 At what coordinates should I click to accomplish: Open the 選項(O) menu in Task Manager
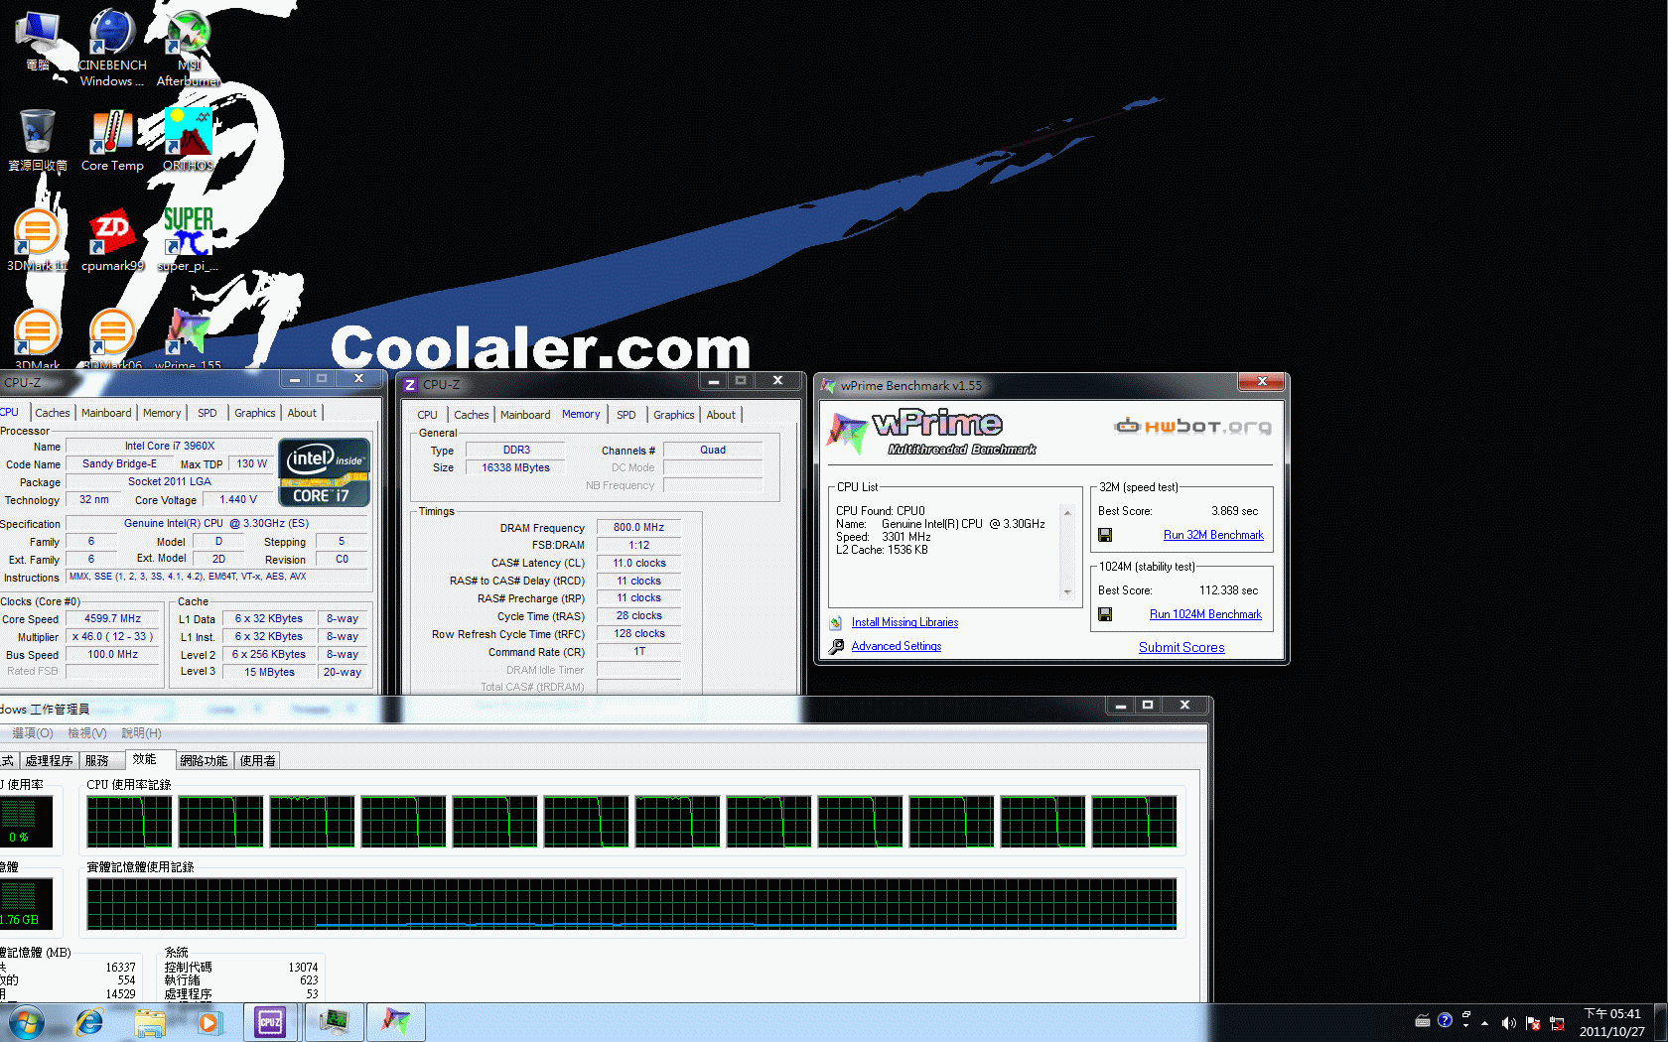pos(33,733)
